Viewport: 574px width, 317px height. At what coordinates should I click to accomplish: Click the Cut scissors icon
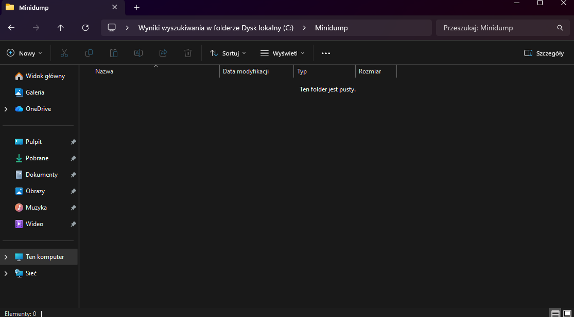(64, 53)
